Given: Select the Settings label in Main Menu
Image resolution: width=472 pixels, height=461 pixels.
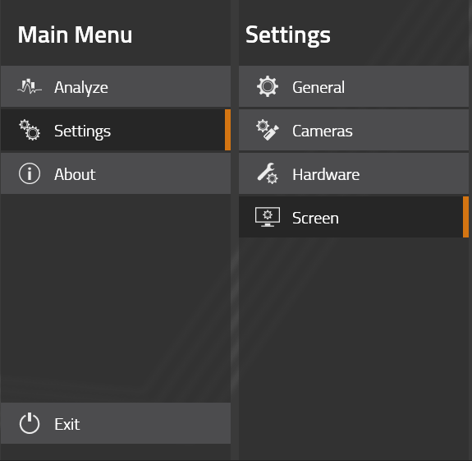Looking at the screenshot, I should (x=82, y=131).
